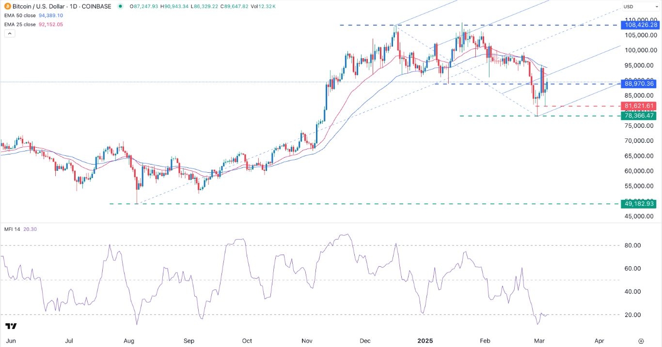The image size is (662, 347).
Task: Click the 88,970.36 blue price label
Action: [x=640, y=84]
